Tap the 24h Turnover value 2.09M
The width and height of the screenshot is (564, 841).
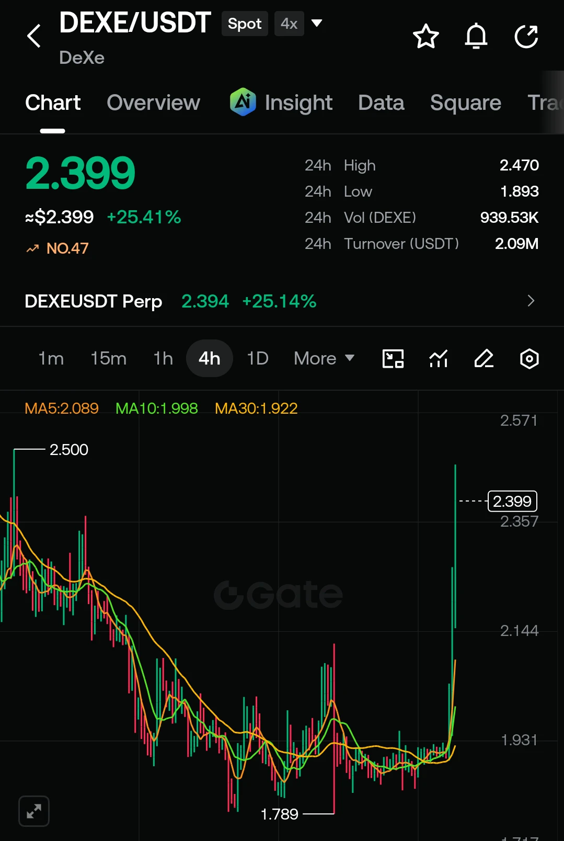(516, 244)
